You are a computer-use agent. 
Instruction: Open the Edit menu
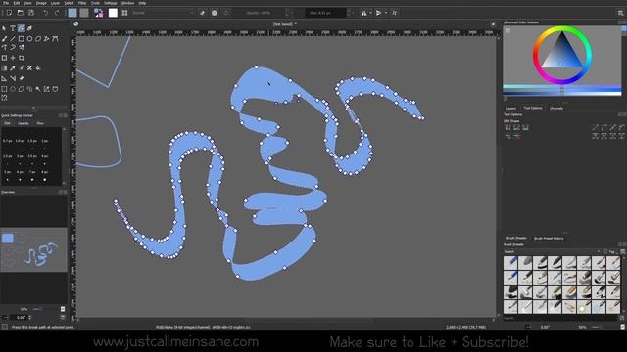pos(17,3)
